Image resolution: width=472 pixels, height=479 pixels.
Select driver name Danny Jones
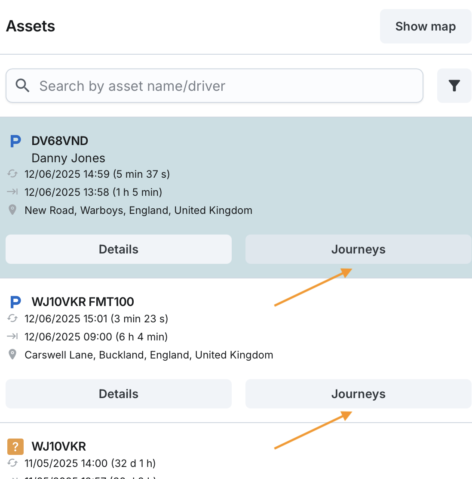68,158
